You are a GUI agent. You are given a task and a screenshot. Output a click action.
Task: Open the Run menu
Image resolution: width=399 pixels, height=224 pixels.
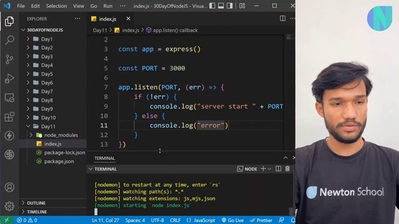(108, 6)
